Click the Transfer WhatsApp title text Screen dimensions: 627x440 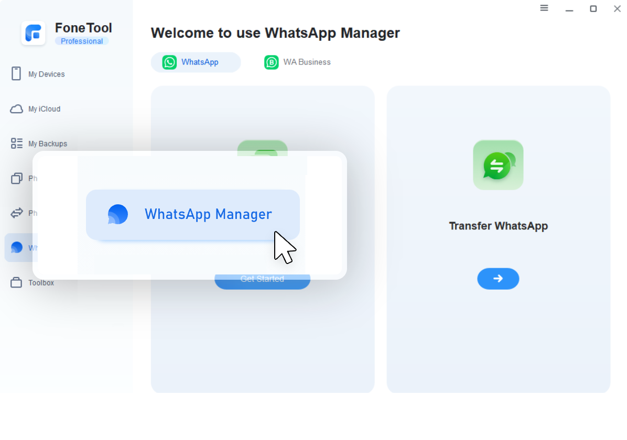click(498, 226)
